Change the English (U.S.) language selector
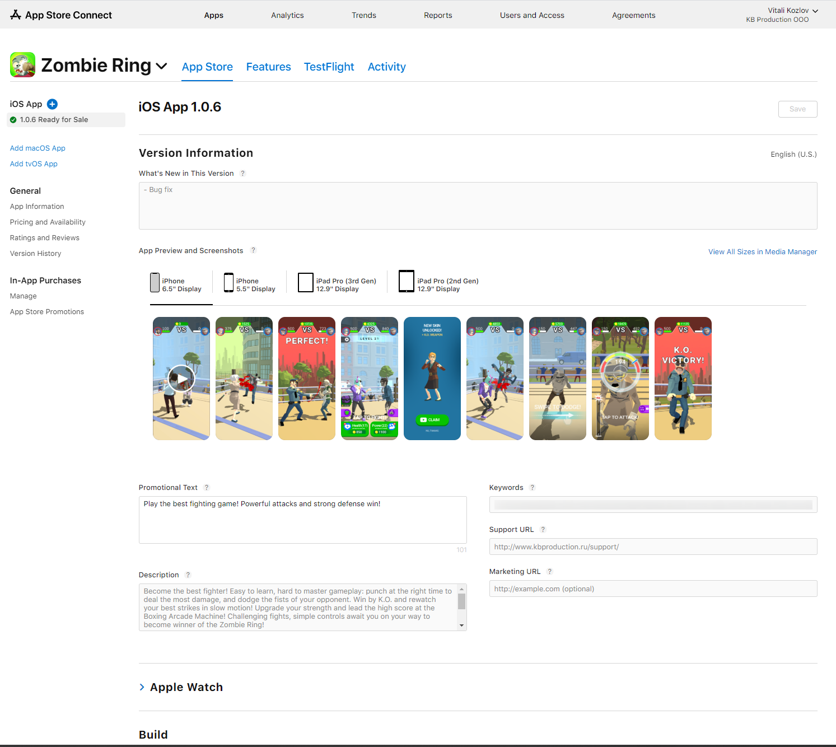Screen dimensions: 836x747 (793, 155)
